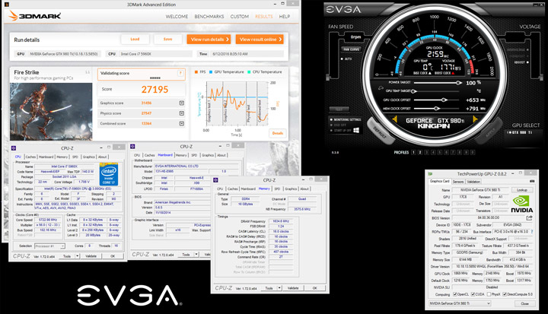The image size is (548, 314).
Task: Open the BENCHMARKS tab in 3DMark
Action: tap(209, 17)
